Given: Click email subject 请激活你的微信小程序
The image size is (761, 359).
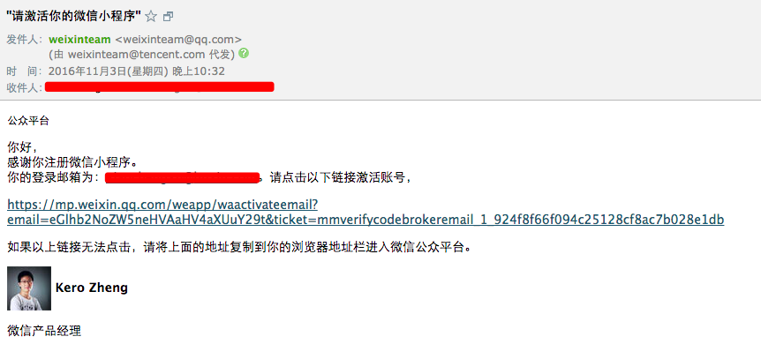Looking at the screenshot, I should click(x=73, y=16).
